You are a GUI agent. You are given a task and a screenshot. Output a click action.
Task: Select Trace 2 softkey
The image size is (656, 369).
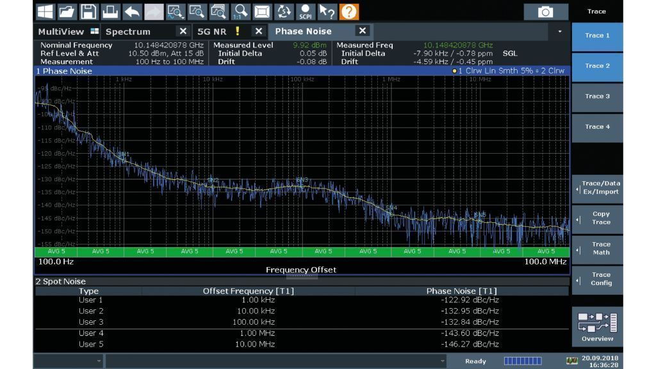(597, 66)
